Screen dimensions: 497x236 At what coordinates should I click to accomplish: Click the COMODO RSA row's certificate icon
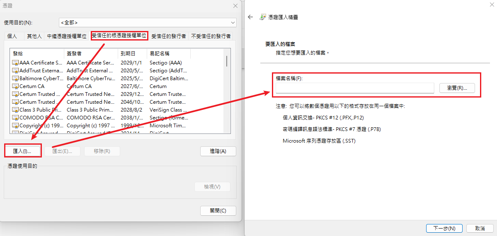[15, 118]
